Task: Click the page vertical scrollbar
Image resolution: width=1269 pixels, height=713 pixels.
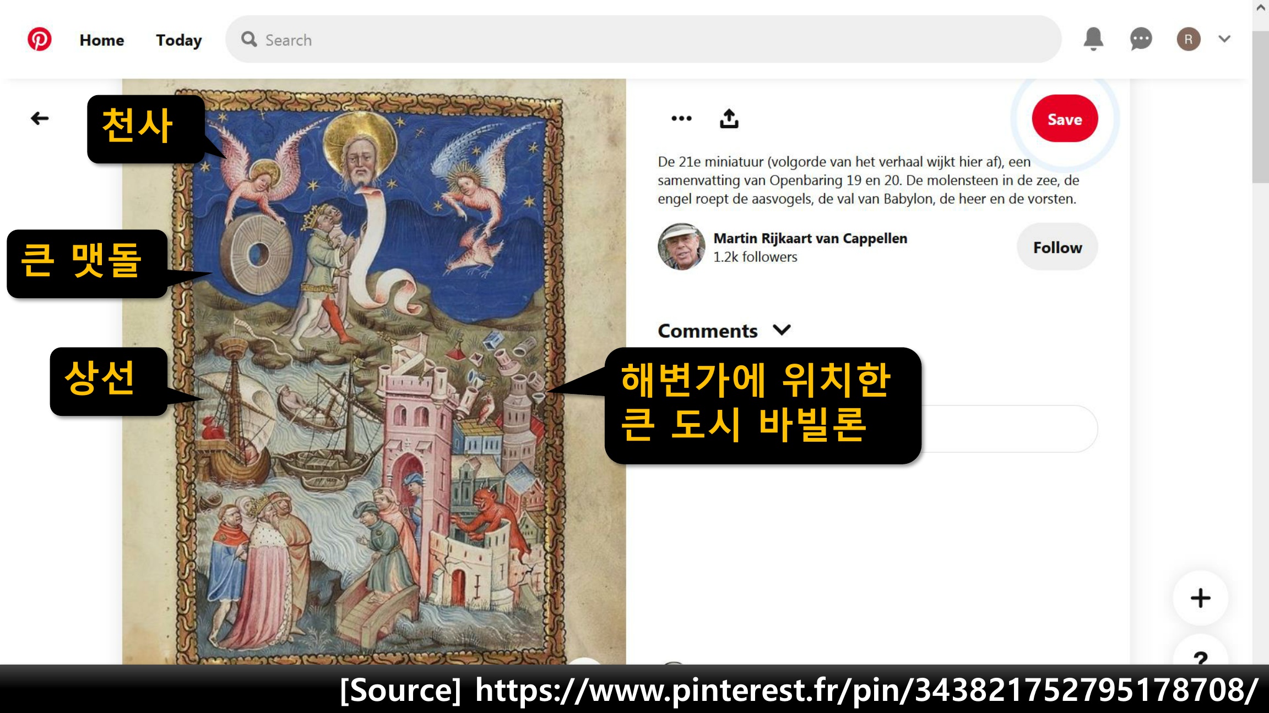Action: tap(1260, 106)
